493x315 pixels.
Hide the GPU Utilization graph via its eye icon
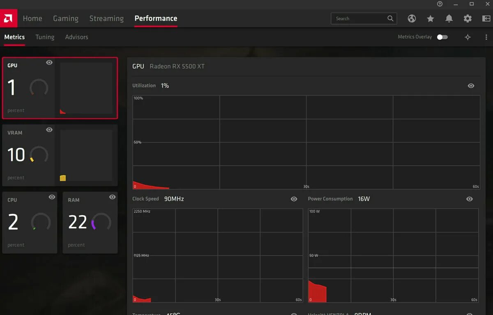click(471, 86)
